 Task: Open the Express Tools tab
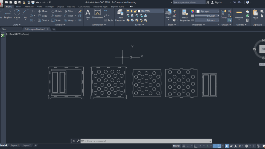coord(117,7)
